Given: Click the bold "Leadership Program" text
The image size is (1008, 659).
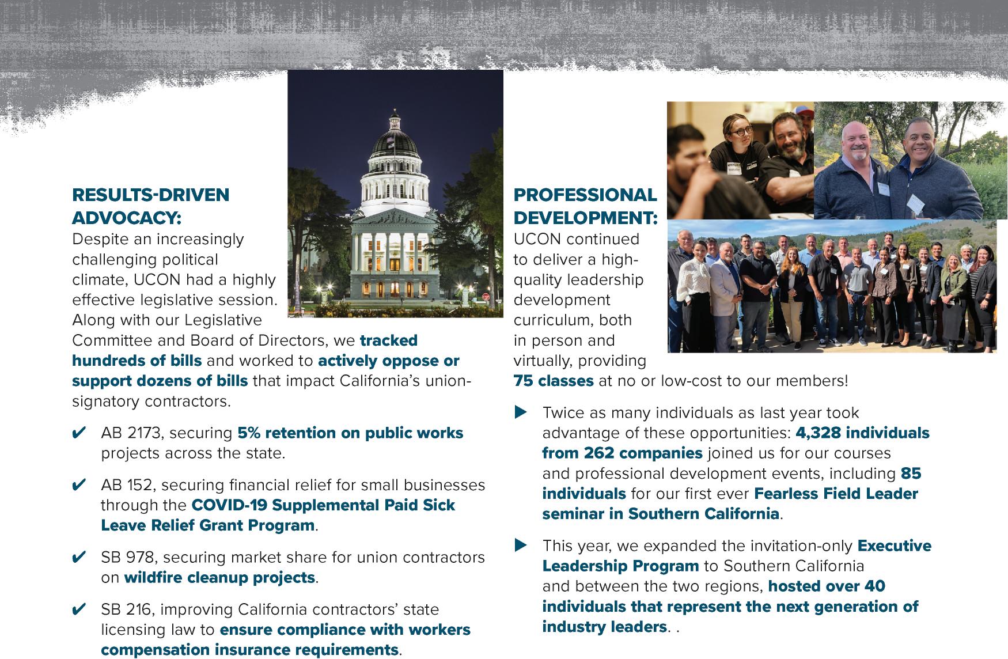Looking at the screenshot, I should [621, 566].
